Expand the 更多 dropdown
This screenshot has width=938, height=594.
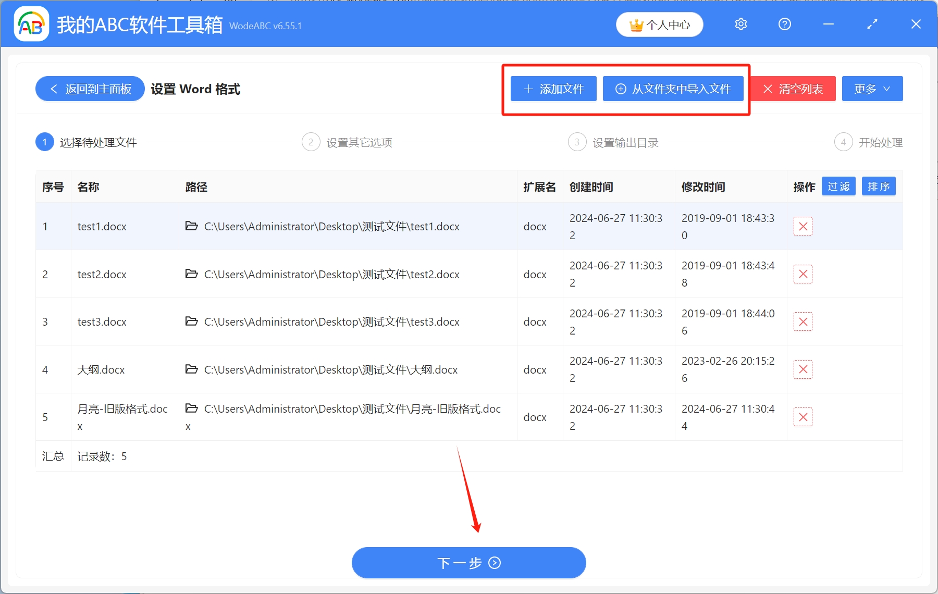pyautogui.click(x=872, y=89)
